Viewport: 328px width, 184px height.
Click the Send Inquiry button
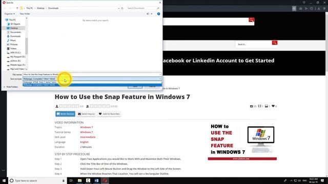click(87, 114)
